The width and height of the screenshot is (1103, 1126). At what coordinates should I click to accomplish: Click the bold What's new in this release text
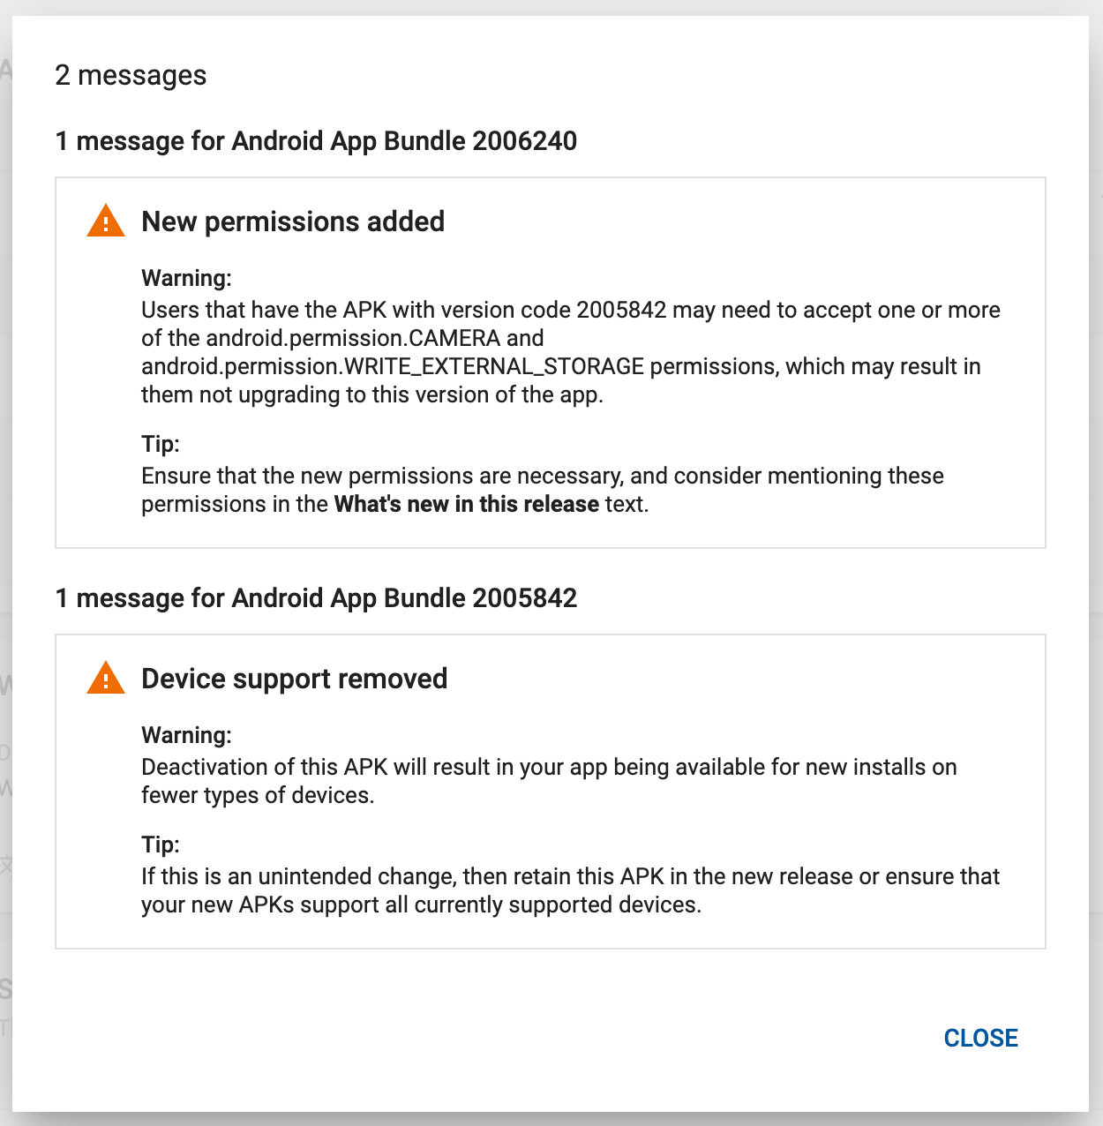click(x=467, y=504)
